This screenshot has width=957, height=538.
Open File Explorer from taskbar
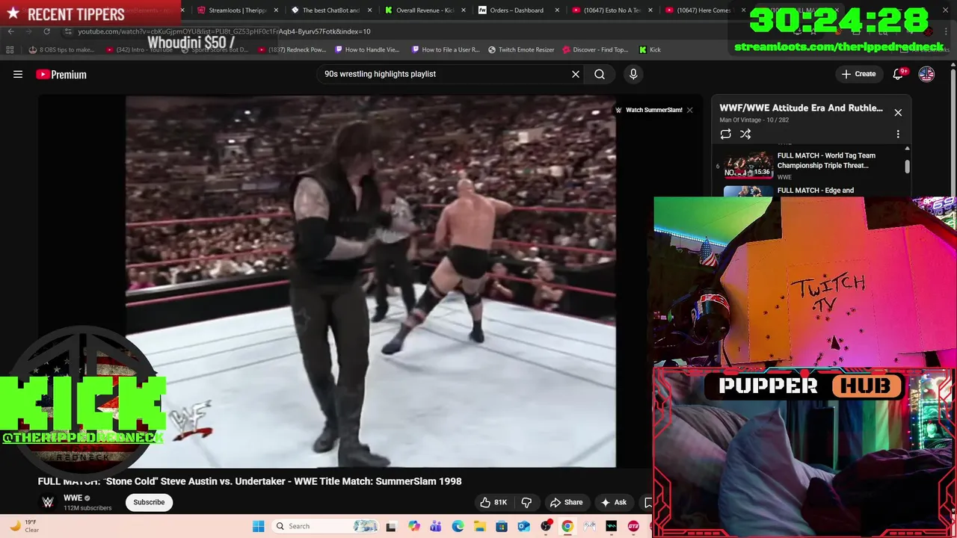(x=479, y=526)
